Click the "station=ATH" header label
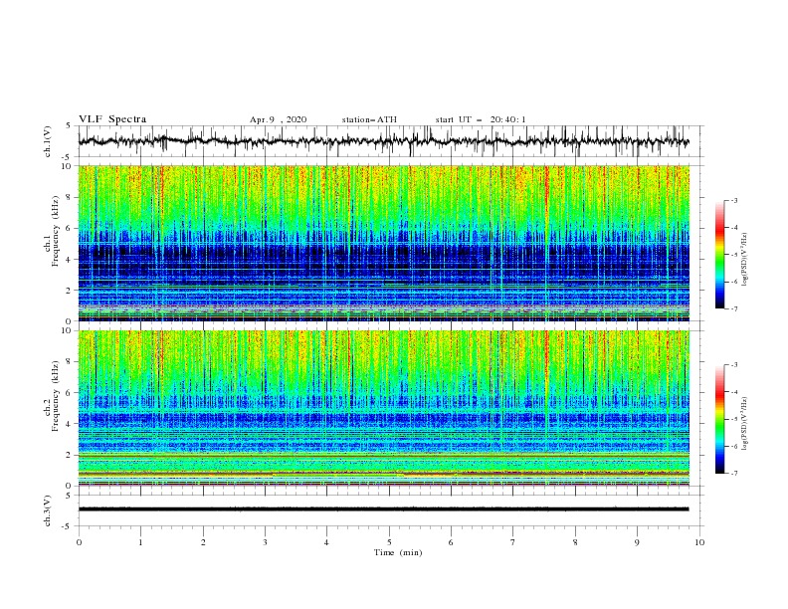Image resolution: width=788 pixels, height=609 pixels. pyautogui.click(x=369, y=119)
